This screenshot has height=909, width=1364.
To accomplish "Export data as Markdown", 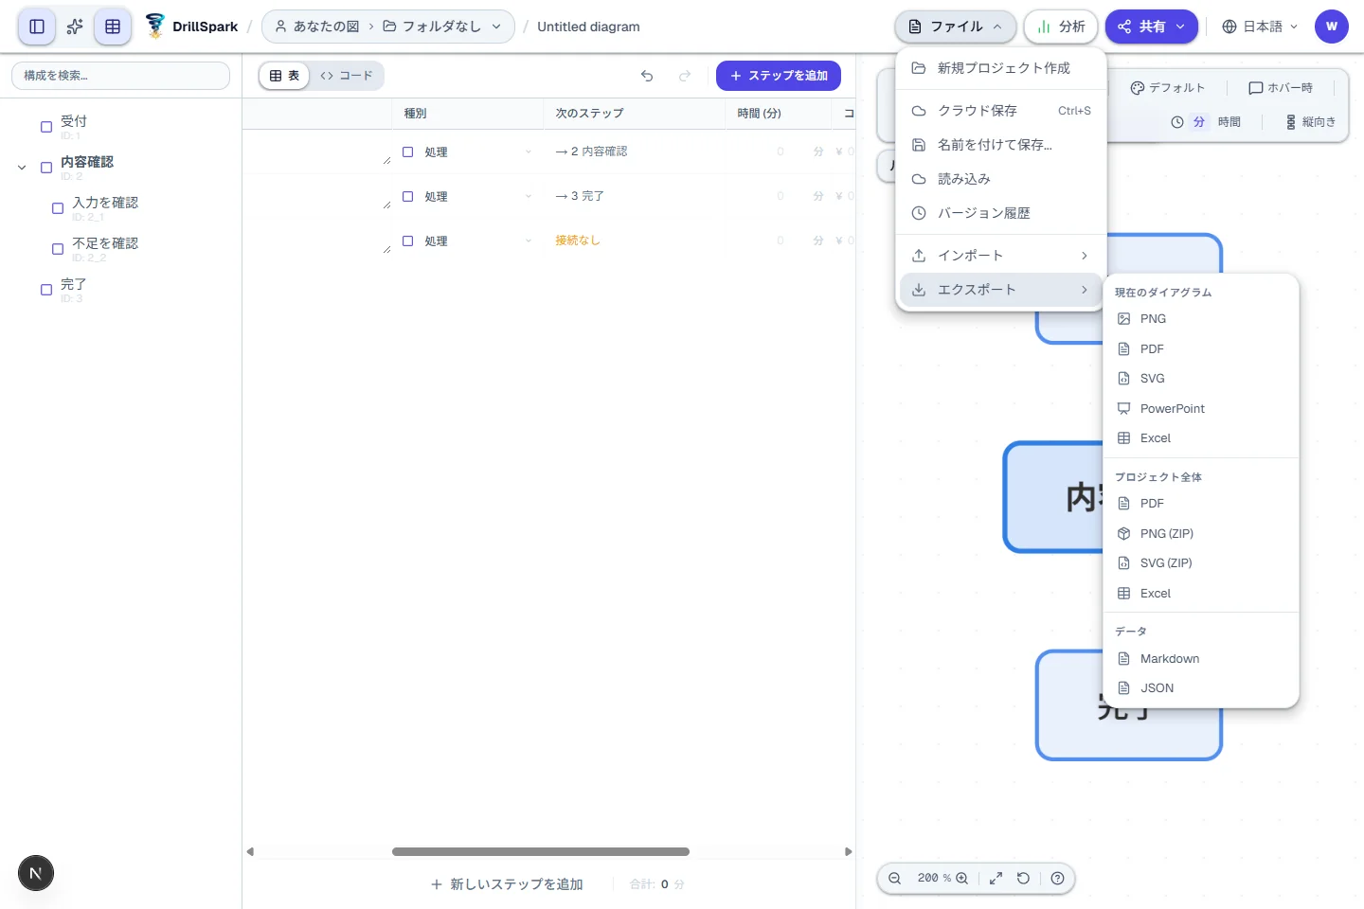I will pyautogui.click(x=1200, y=659).
